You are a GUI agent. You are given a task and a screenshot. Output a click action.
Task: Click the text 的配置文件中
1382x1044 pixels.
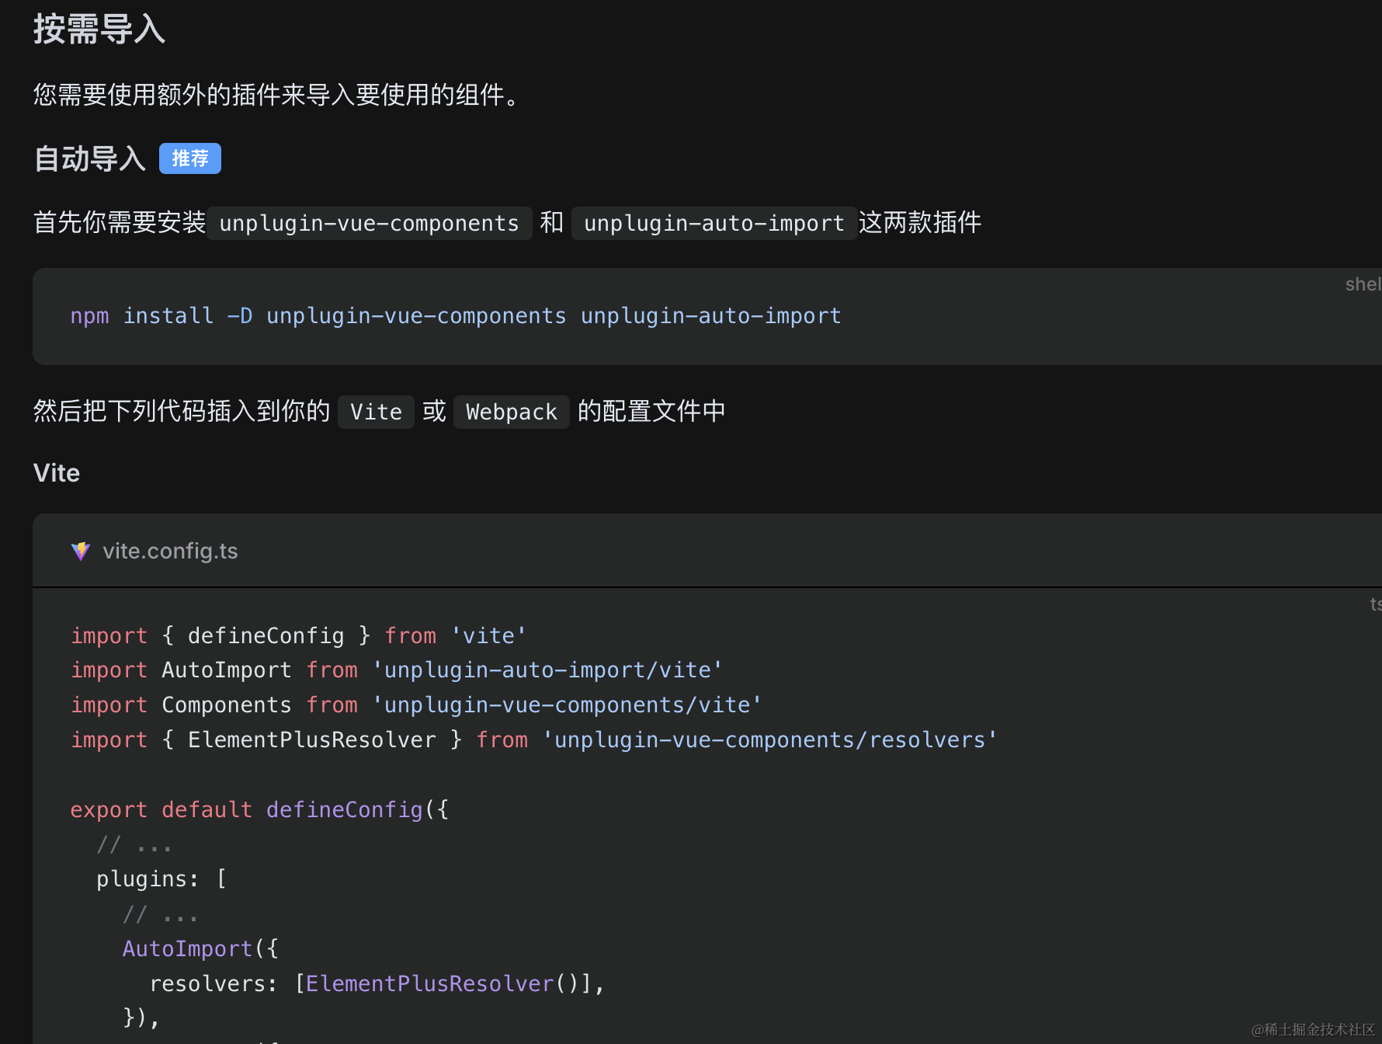pos(651,411)
